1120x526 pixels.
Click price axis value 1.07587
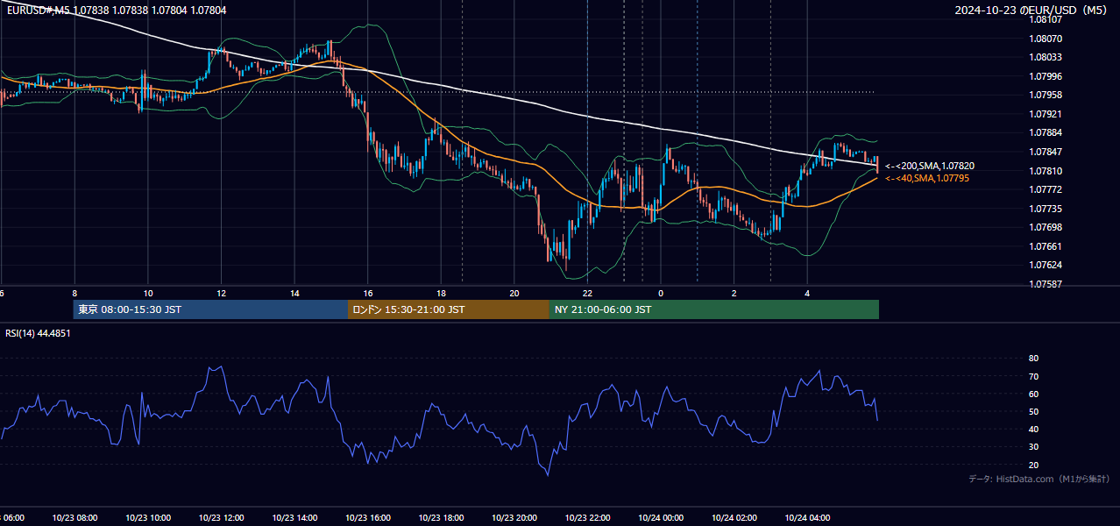tap(1046, 284)
